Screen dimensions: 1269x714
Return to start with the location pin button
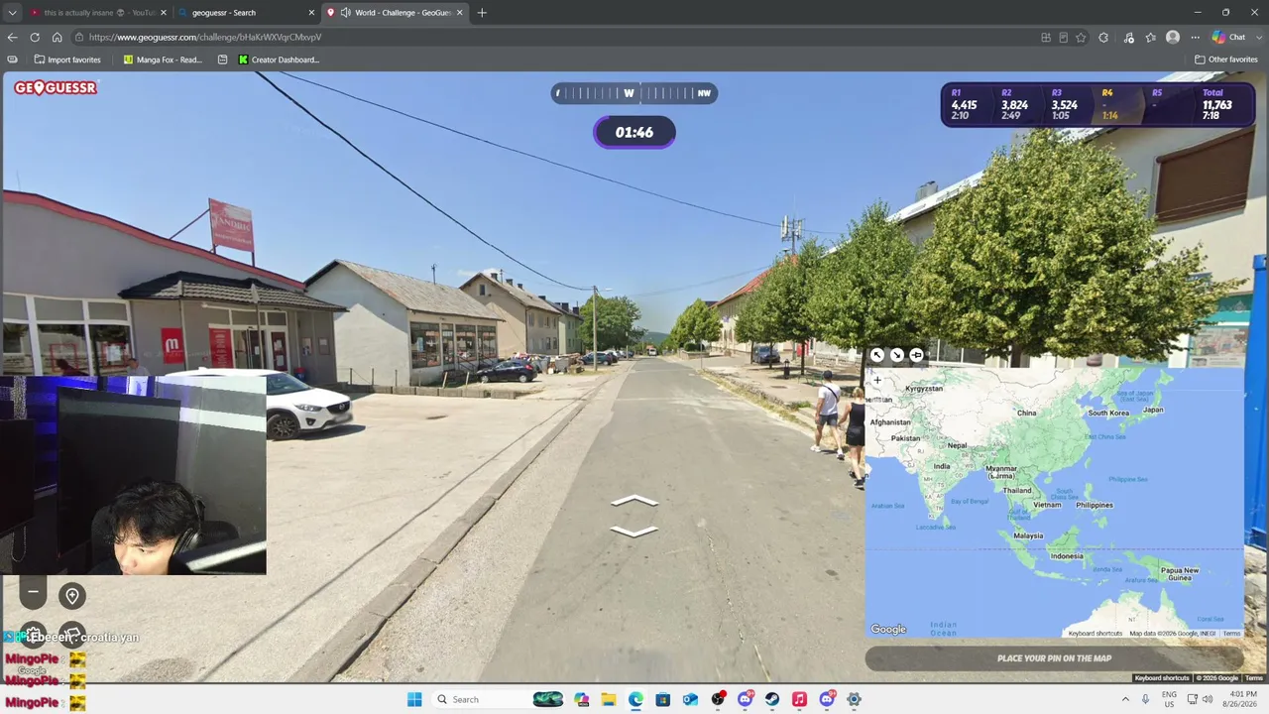(71, 595)
